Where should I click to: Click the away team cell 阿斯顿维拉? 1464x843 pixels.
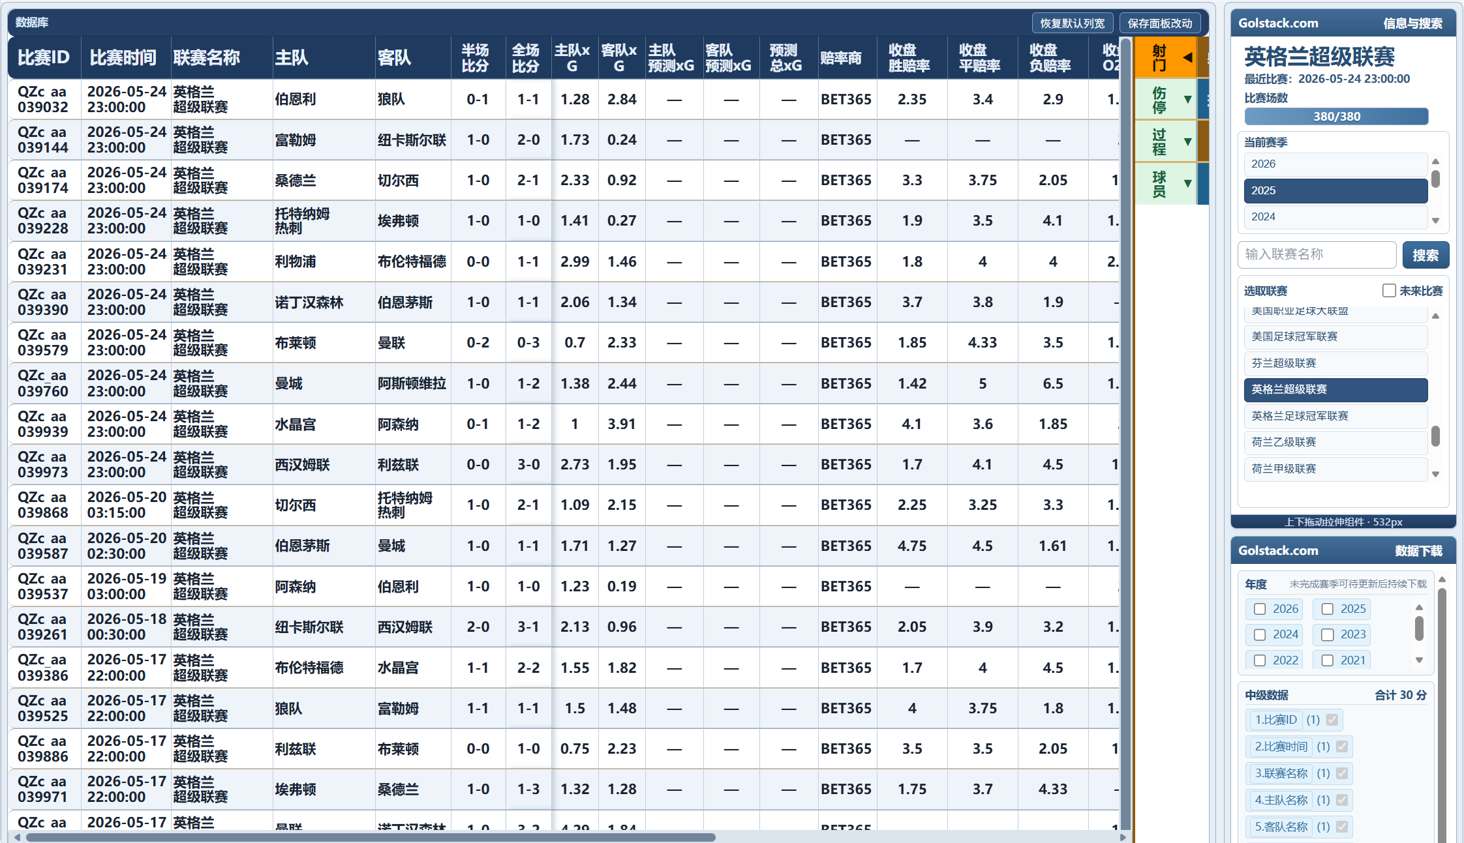[413, 383]
